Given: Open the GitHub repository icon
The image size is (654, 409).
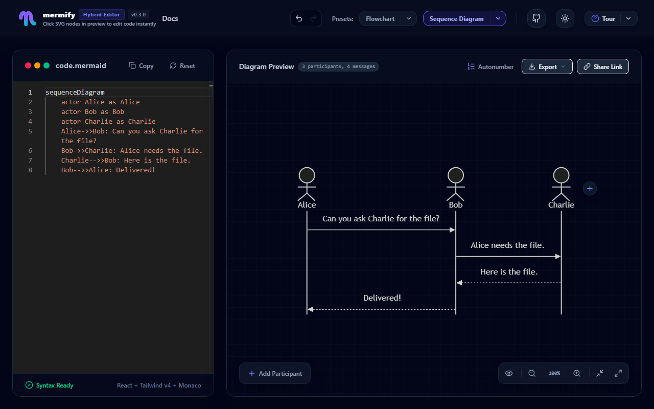Looking at the screenshot, I should 536,18.
